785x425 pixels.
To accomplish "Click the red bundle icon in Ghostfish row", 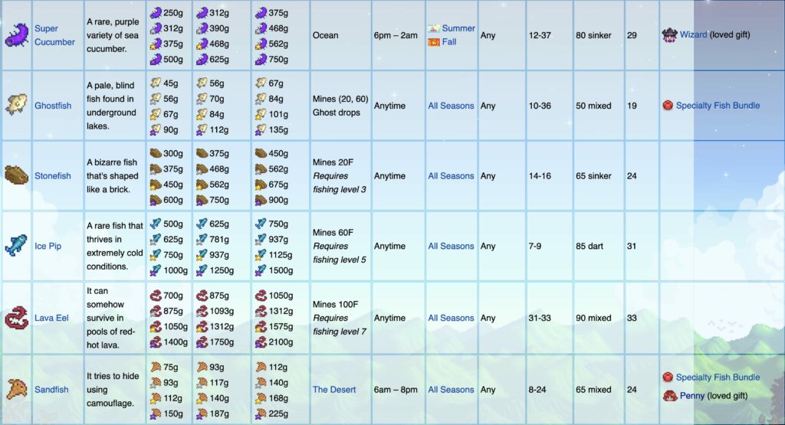I will pos(668,106).
